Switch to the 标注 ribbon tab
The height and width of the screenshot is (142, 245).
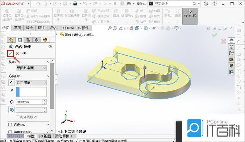[41, 28]
